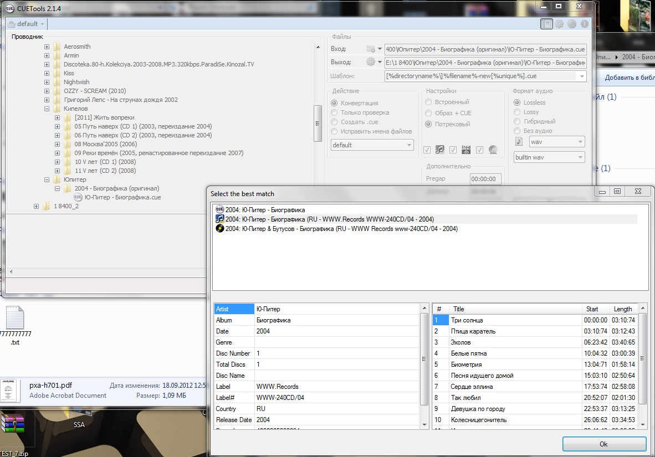Click the settings gear icon in the top toolbar
Image resolution: width=655 pixels, height=457 pixels.
tap(559, 24)
